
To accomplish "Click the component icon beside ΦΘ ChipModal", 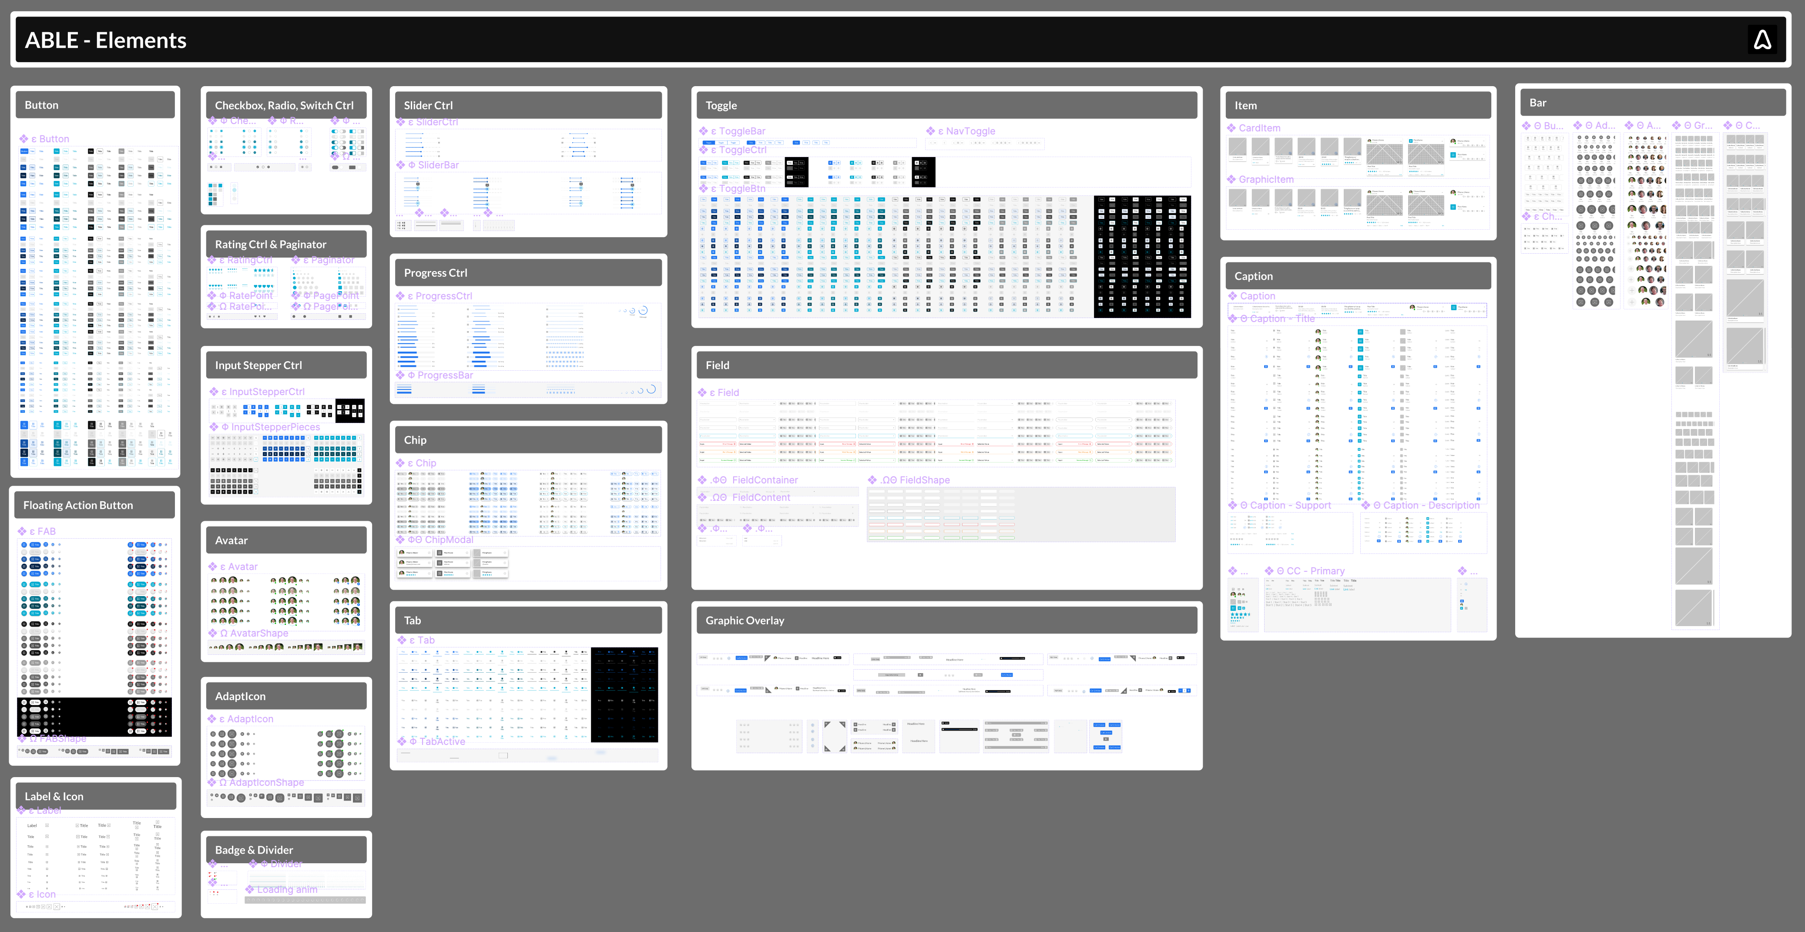I will 401,540.
